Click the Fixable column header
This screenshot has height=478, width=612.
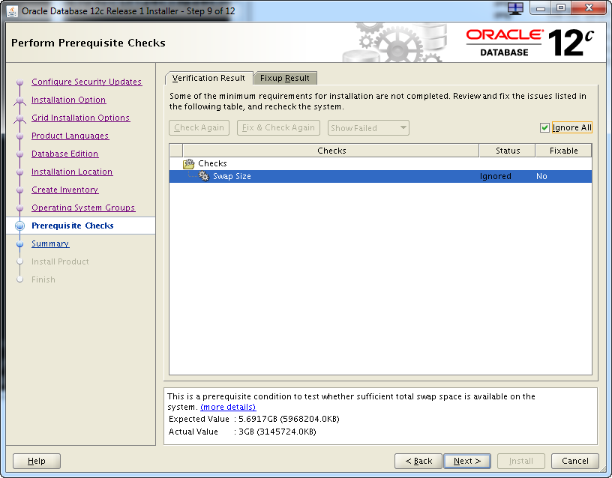pos(563,151)
